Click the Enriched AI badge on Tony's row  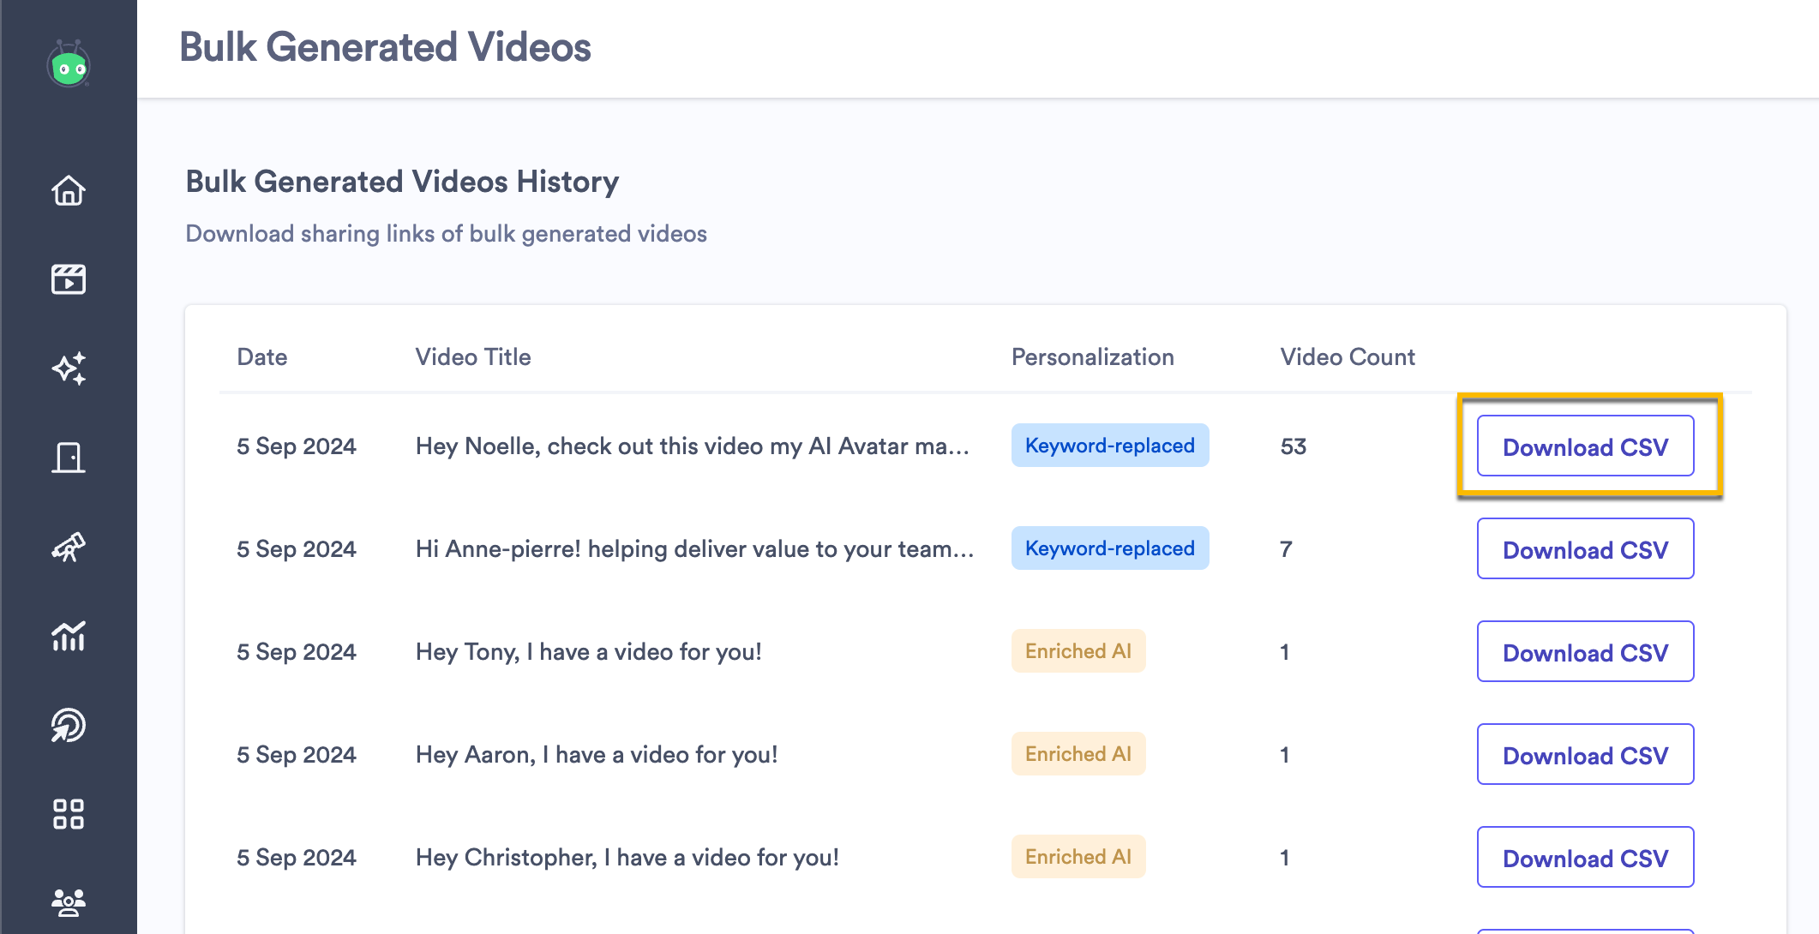[x=1078, y=651]
